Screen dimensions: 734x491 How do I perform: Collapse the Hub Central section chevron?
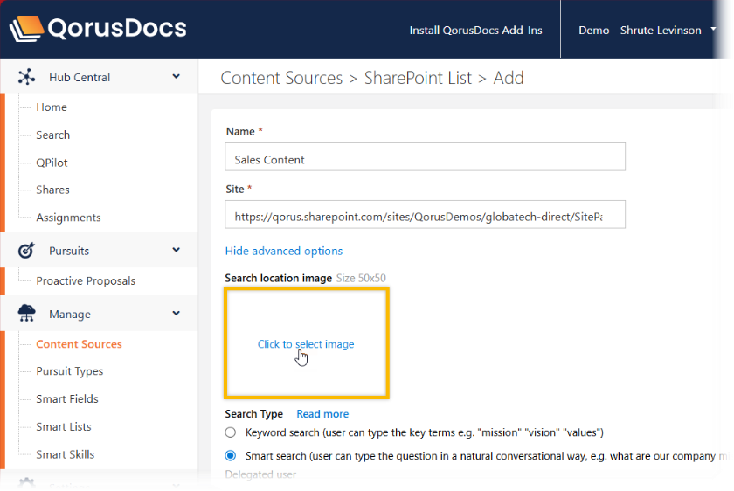point(177,77)
